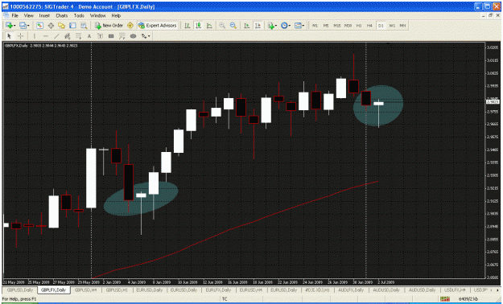Switch to the GBPUSD,Daily chart tab

pyautogui.click(x=20, y=290)
